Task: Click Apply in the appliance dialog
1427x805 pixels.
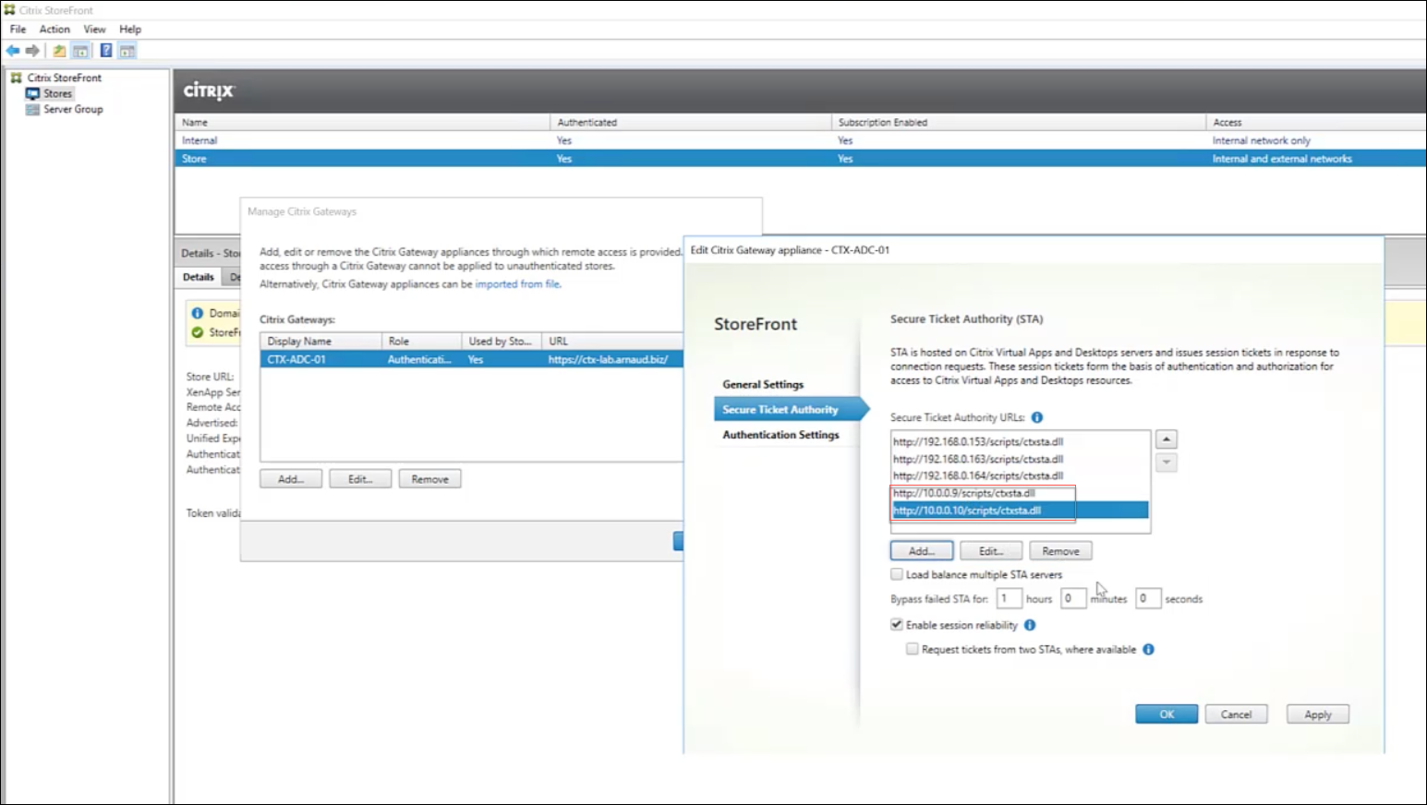Action: point(1318,715)
